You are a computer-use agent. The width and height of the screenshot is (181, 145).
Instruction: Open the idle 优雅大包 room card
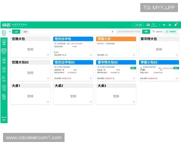click(x=30, y=47)
